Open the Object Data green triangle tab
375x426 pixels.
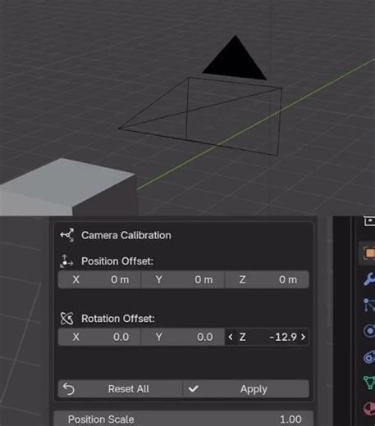click(x=369, y=383)
